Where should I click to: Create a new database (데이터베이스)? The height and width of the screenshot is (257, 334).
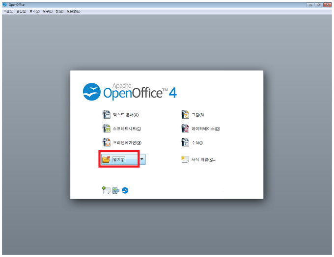pyautogui.click(x=200, y=128)
